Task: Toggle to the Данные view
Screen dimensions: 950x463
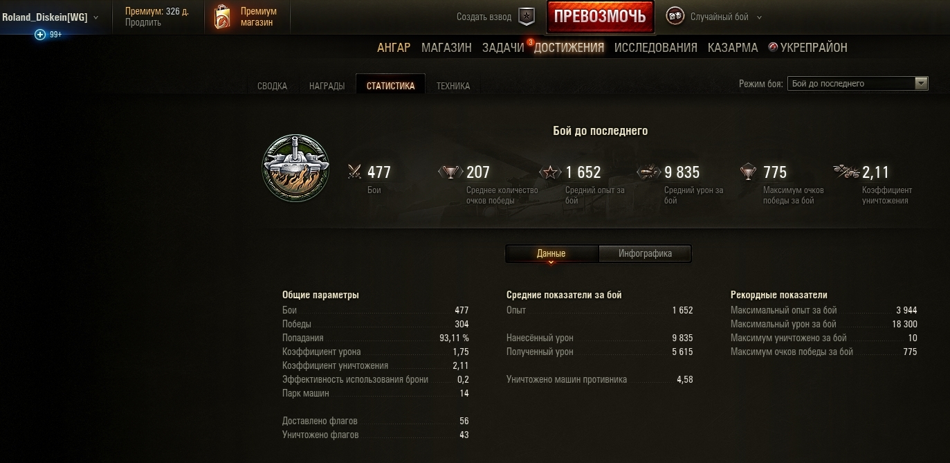Action: (x=551, y=253)
